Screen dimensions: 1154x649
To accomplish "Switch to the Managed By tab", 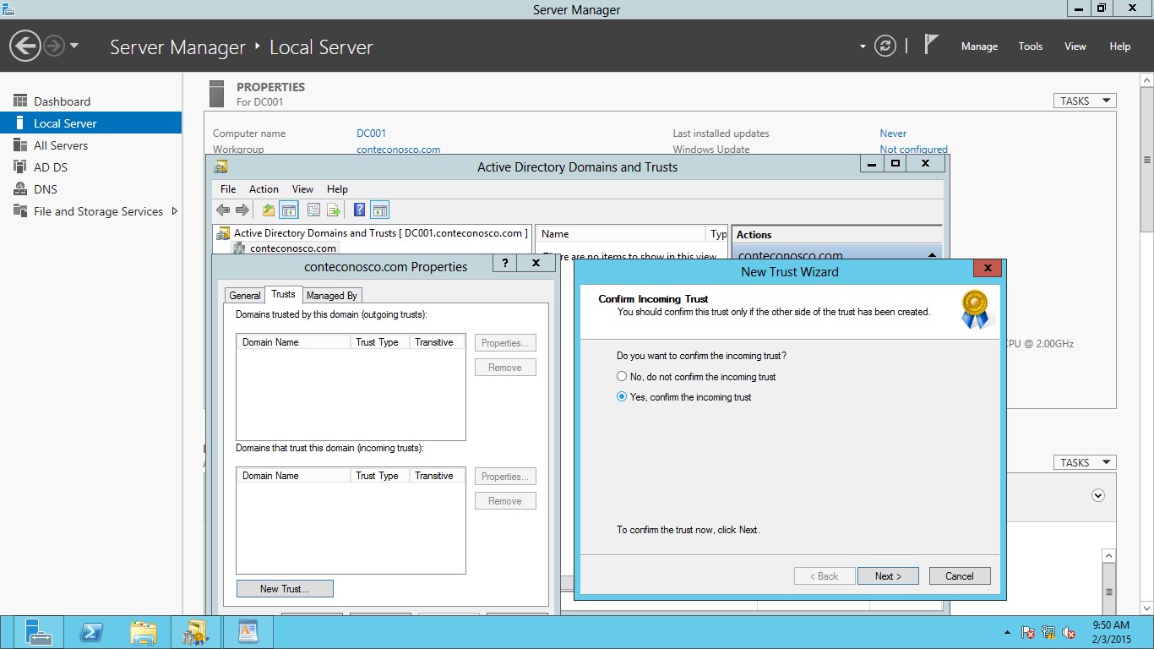I will click(x=331, y=295).
